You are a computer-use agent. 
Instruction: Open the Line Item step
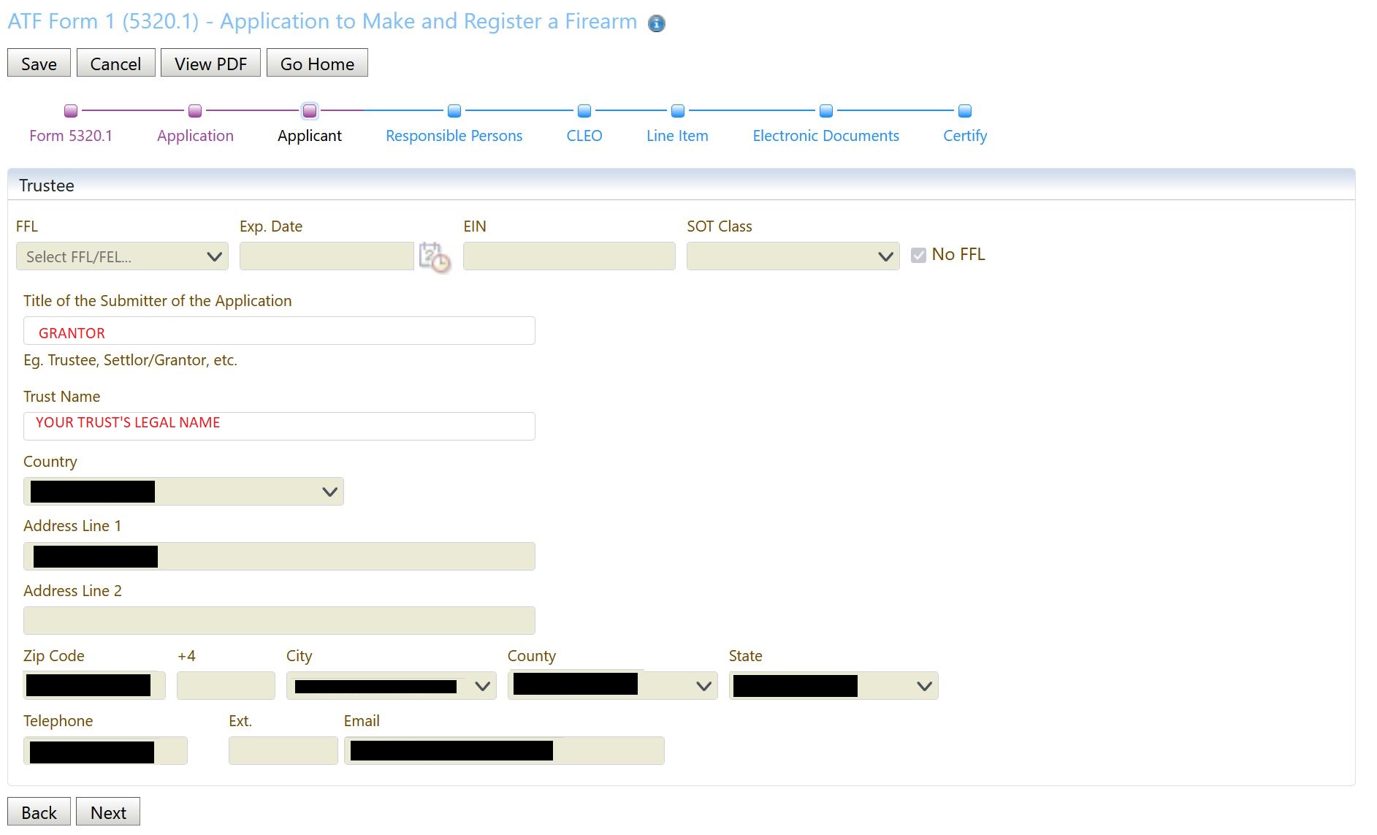[678, 136]
